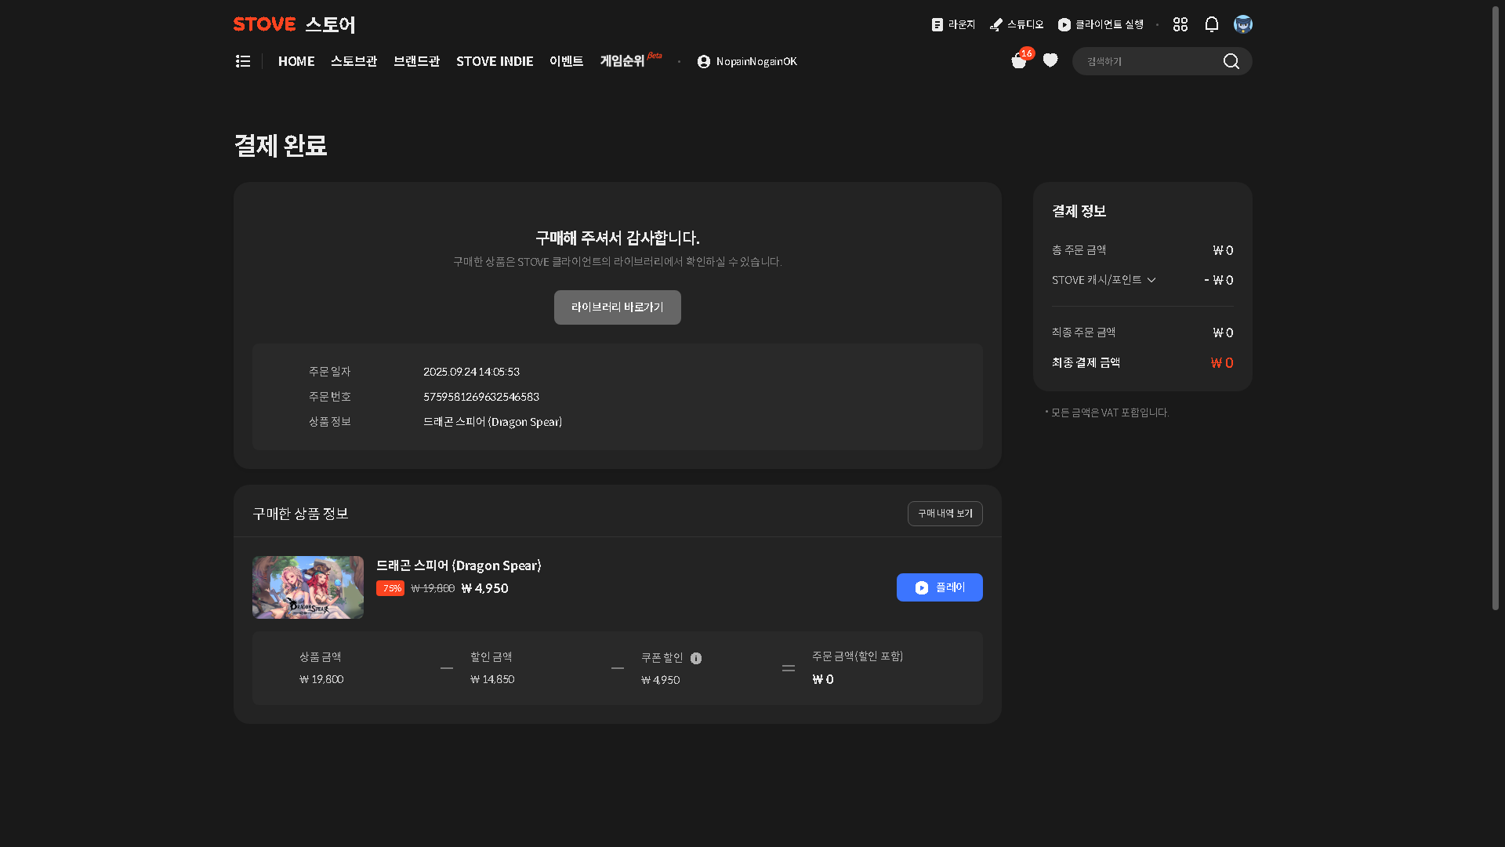Click the 75% discount badge
Viewport: 1505px width, 847px height.
click(x=390, y=588)
